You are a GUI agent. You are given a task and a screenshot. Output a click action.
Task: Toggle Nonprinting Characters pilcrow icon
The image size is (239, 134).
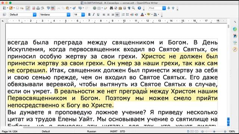[129, 8]
